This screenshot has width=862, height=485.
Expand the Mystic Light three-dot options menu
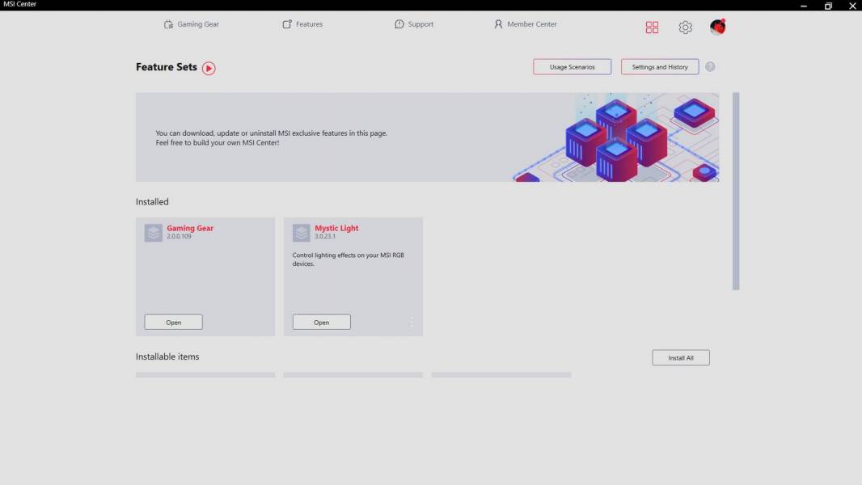[411, 323]
